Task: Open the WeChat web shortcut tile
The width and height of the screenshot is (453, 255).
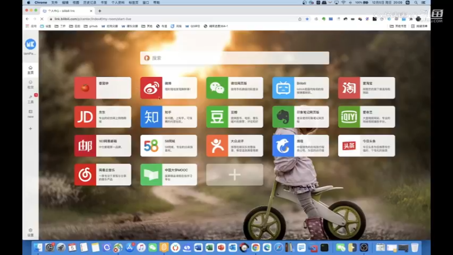Action: click(234, 88)
